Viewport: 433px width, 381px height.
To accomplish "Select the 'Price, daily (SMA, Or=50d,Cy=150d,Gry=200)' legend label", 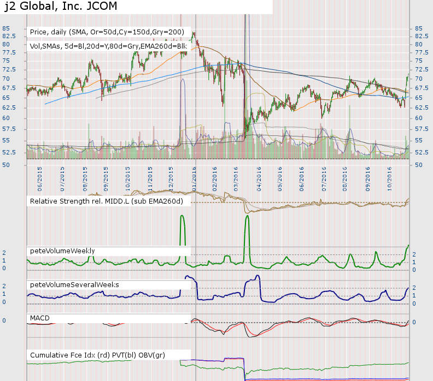I will 107,32.
